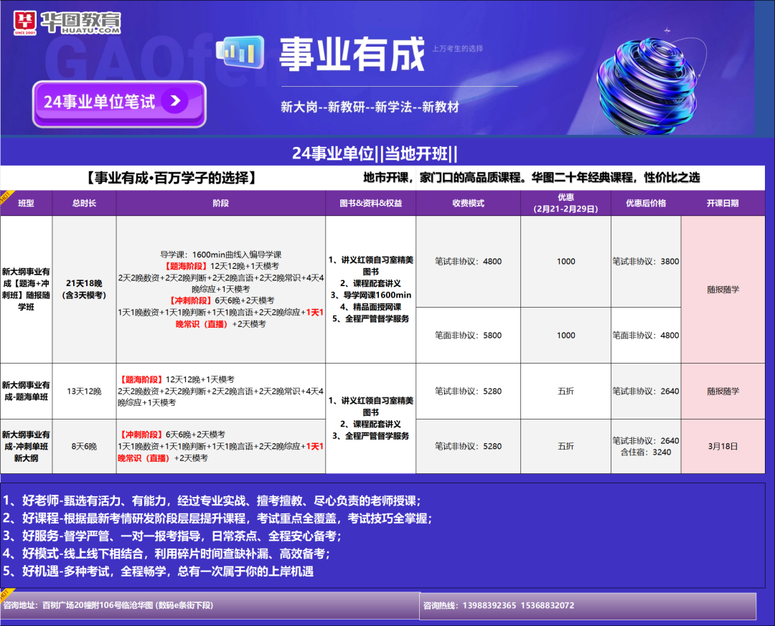Viewport: 775px width, 626px height.
Task: Click 笔面非协议: 5800 cell
Action: [x=468, y=335]
